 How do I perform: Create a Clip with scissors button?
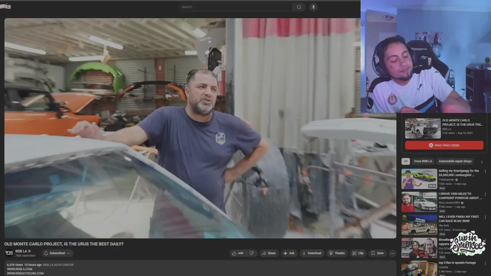[358, 253]
